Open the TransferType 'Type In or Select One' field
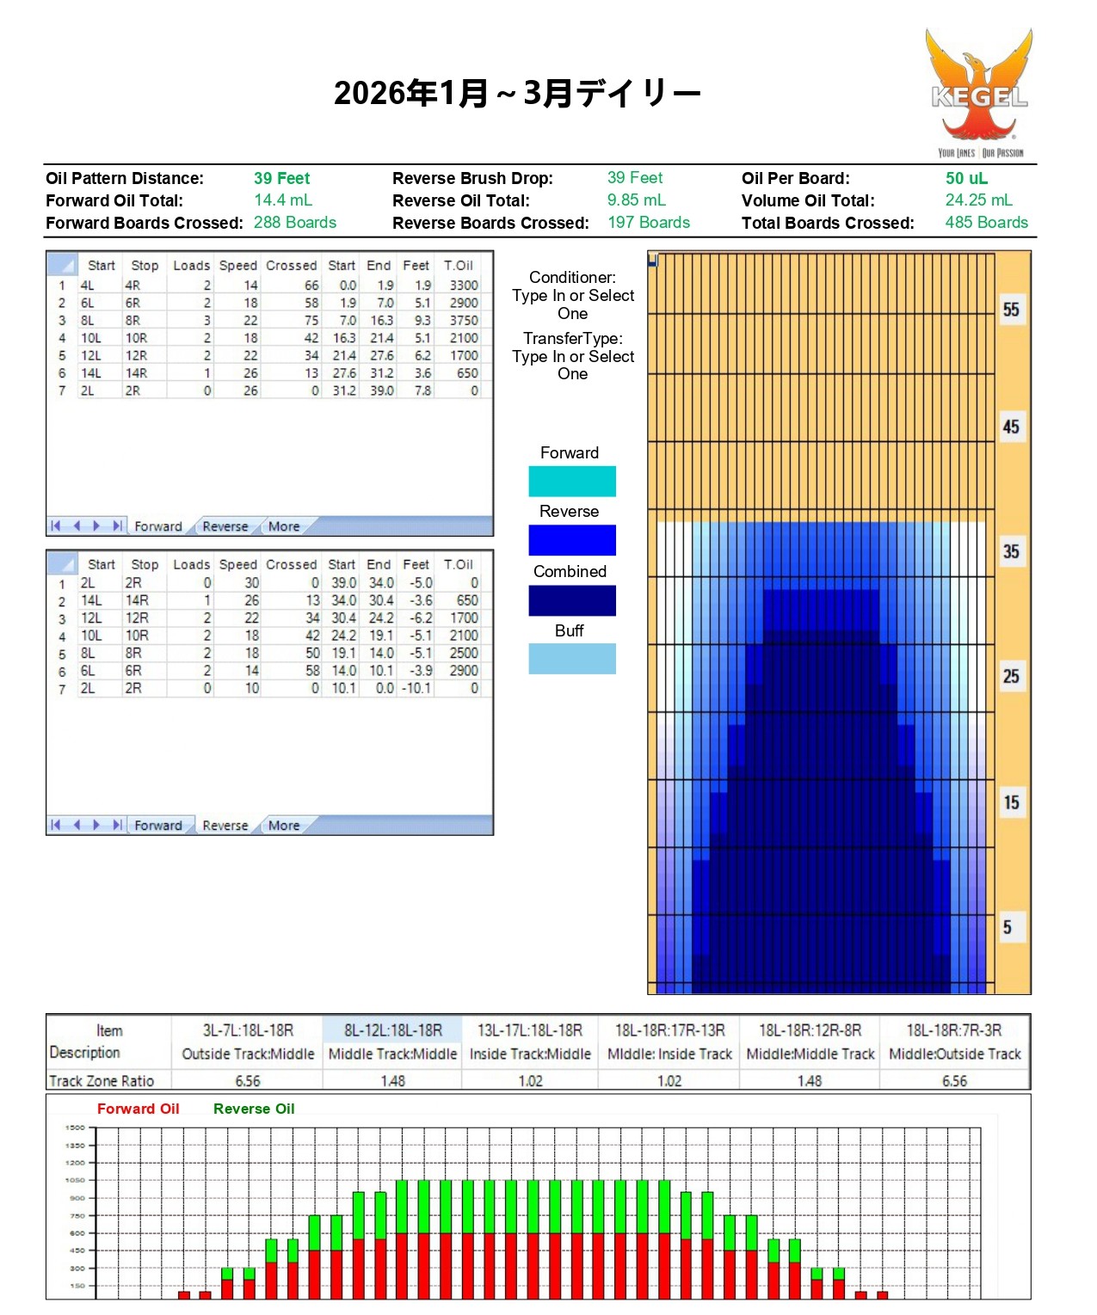Image resolution: width=1097 pixels, height=1315 pixels. tap(573, 365)
